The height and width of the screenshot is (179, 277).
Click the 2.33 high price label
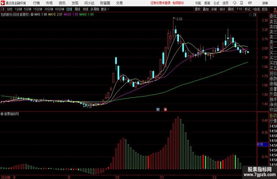tap(179, 19)
